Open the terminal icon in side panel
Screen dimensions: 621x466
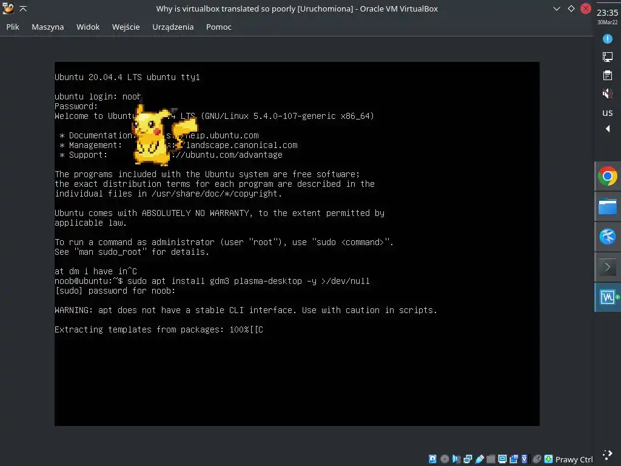pyautogui.click(x=608, y=267)
